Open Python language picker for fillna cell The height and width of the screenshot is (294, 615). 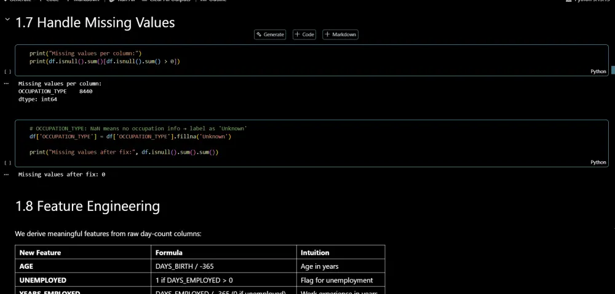[598, 162]
